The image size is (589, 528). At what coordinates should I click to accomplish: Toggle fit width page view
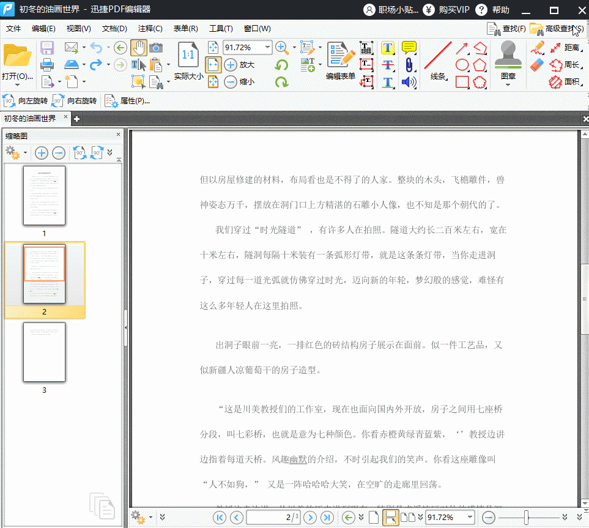click(x=213, y=65)
